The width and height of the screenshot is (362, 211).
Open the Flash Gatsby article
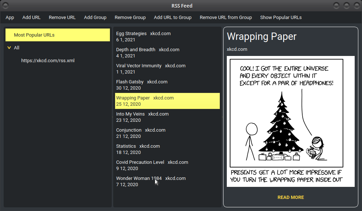tap(167, 85)
